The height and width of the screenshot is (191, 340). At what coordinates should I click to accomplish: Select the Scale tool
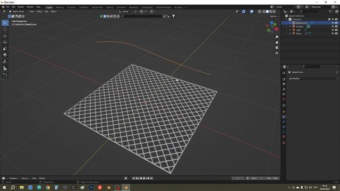coord(5,48)
